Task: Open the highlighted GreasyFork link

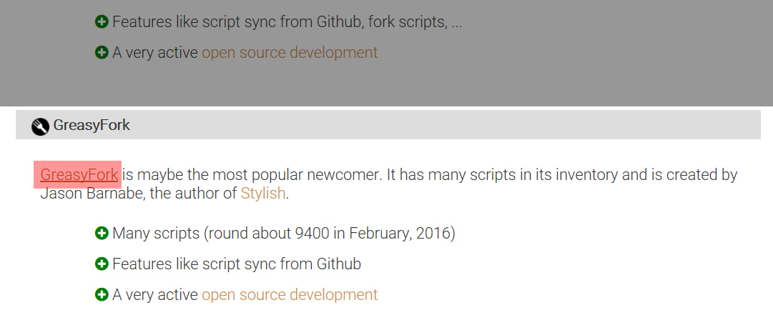Action: click(x=79, y=174)
